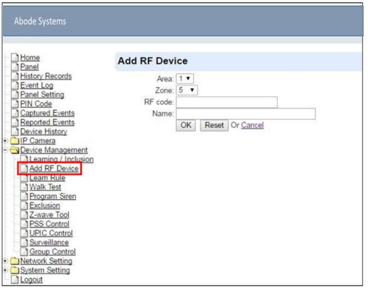This screenshot has height=288, width=368.
Task: Expand the Network Setting tree node
Action: pos(5,261)
